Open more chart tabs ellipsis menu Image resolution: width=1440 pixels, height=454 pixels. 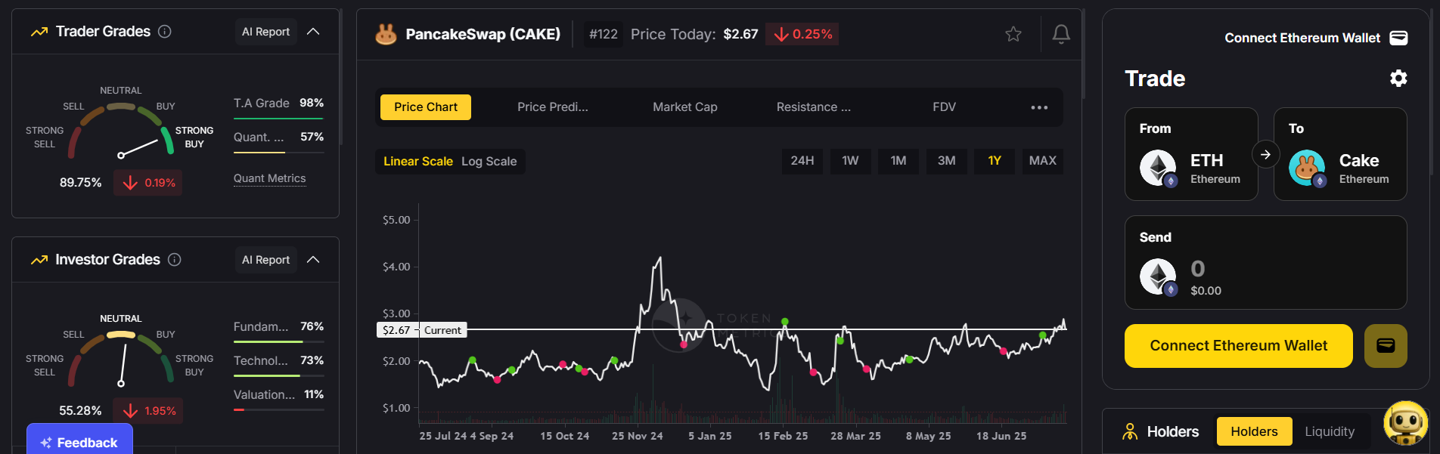(x=1039, y=107)
